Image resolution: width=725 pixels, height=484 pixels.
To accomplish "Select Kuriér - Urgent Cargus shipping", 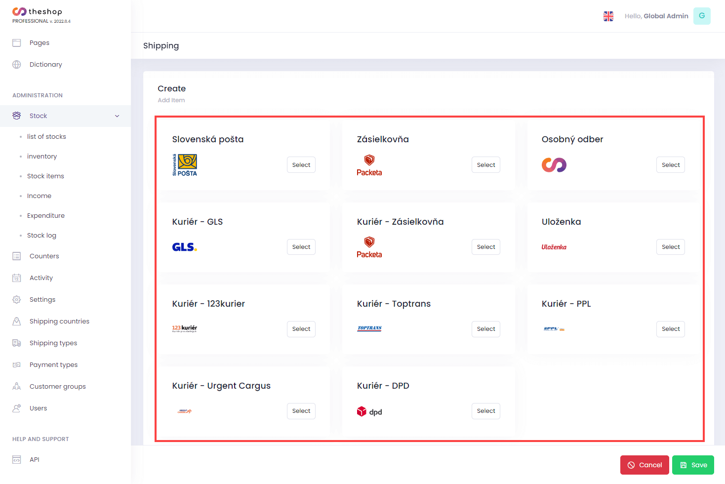I will [301, 411].
